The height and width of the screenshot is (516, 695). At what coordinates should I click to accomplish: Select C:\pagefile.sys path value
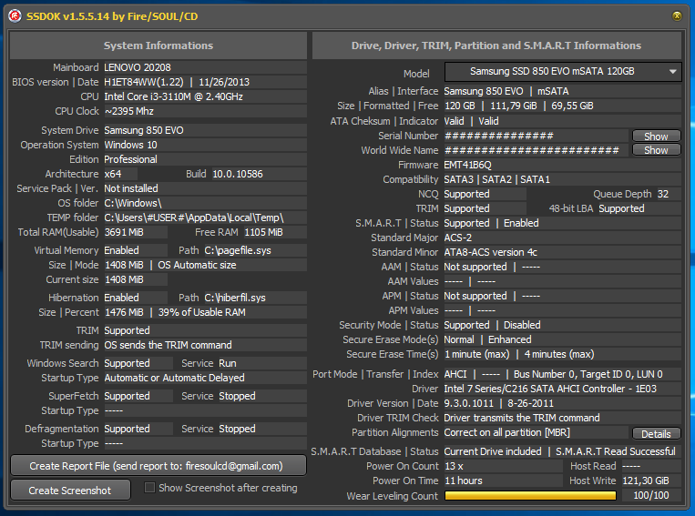coord(238,250)
